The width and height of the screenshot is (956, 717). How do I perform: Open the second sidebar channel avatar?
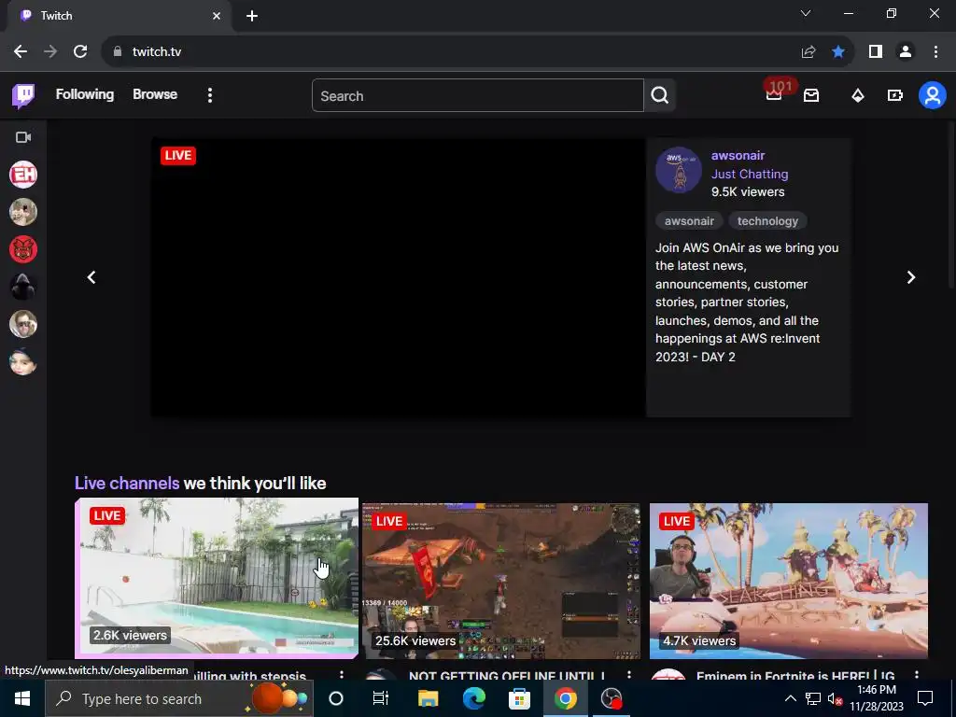click(23, 212)
